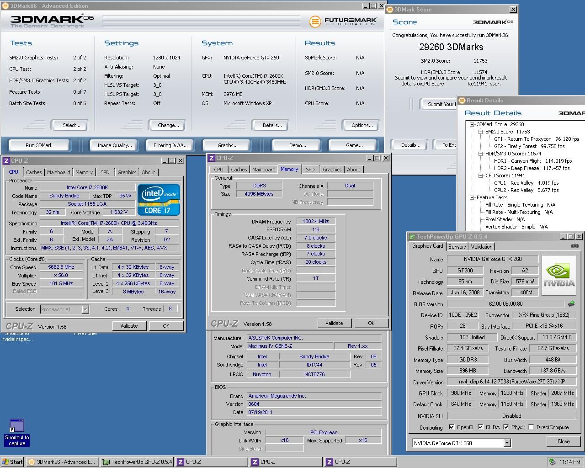Click the Demo... button in 3DMark06
Screen dimensions: 585x468
tap(298, 145)
